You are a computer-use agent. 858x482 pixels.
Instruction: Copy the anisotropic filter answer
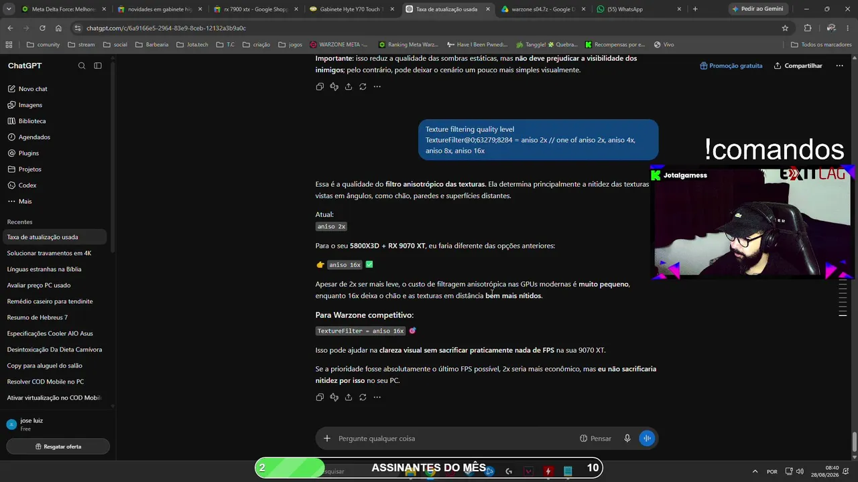tap(320, 397)
